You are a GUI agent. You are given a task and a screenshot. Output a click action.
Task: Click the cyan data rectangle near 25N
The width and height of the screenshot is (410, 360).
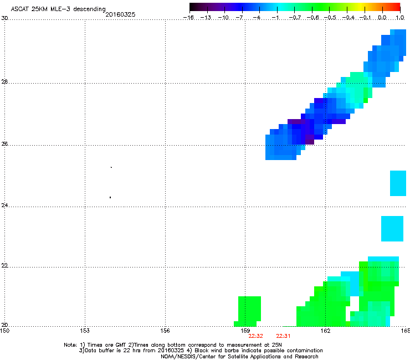click(398, 183)
